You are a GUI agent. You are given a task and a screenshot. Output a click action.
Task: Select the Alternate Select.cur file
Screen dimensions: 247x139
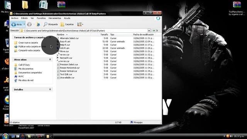point(69,38)
